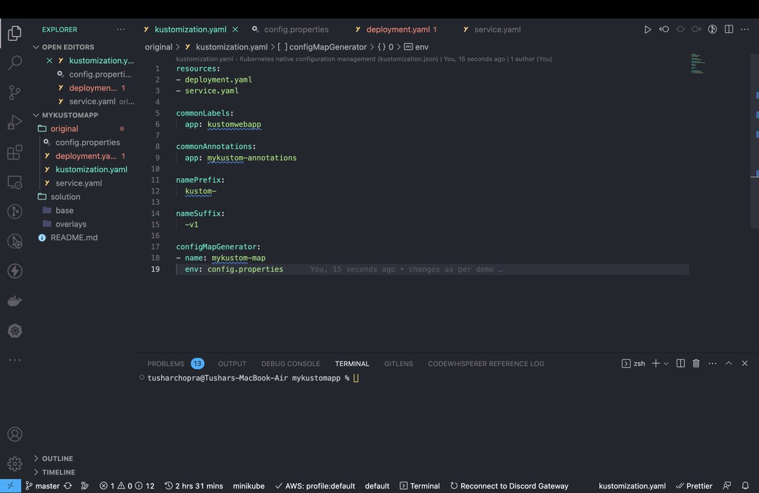
Task: Toggle GitLens file annotations icon
Action: (x=712, y=29)
